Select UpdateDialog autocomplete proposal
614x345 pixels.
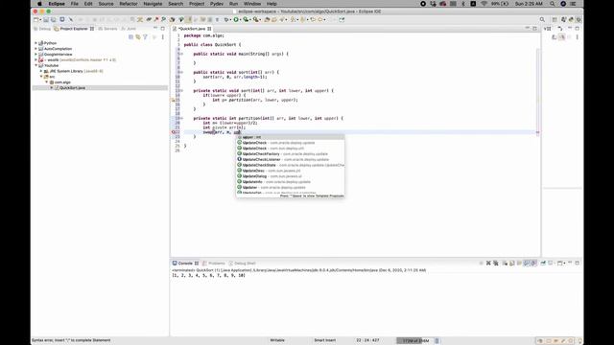[290, 176]
